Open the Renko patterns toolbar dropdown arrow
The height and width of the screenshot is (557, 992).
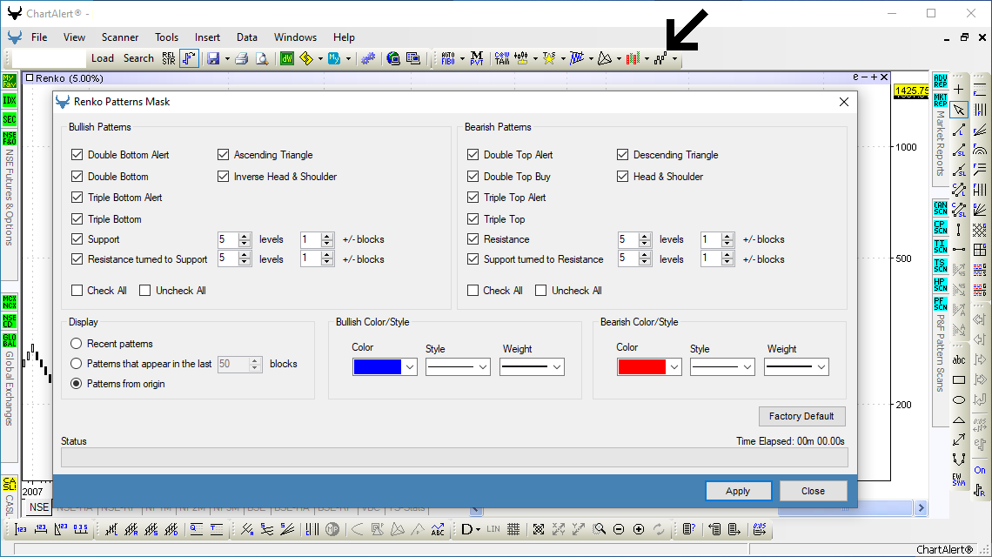pos(675,59)
